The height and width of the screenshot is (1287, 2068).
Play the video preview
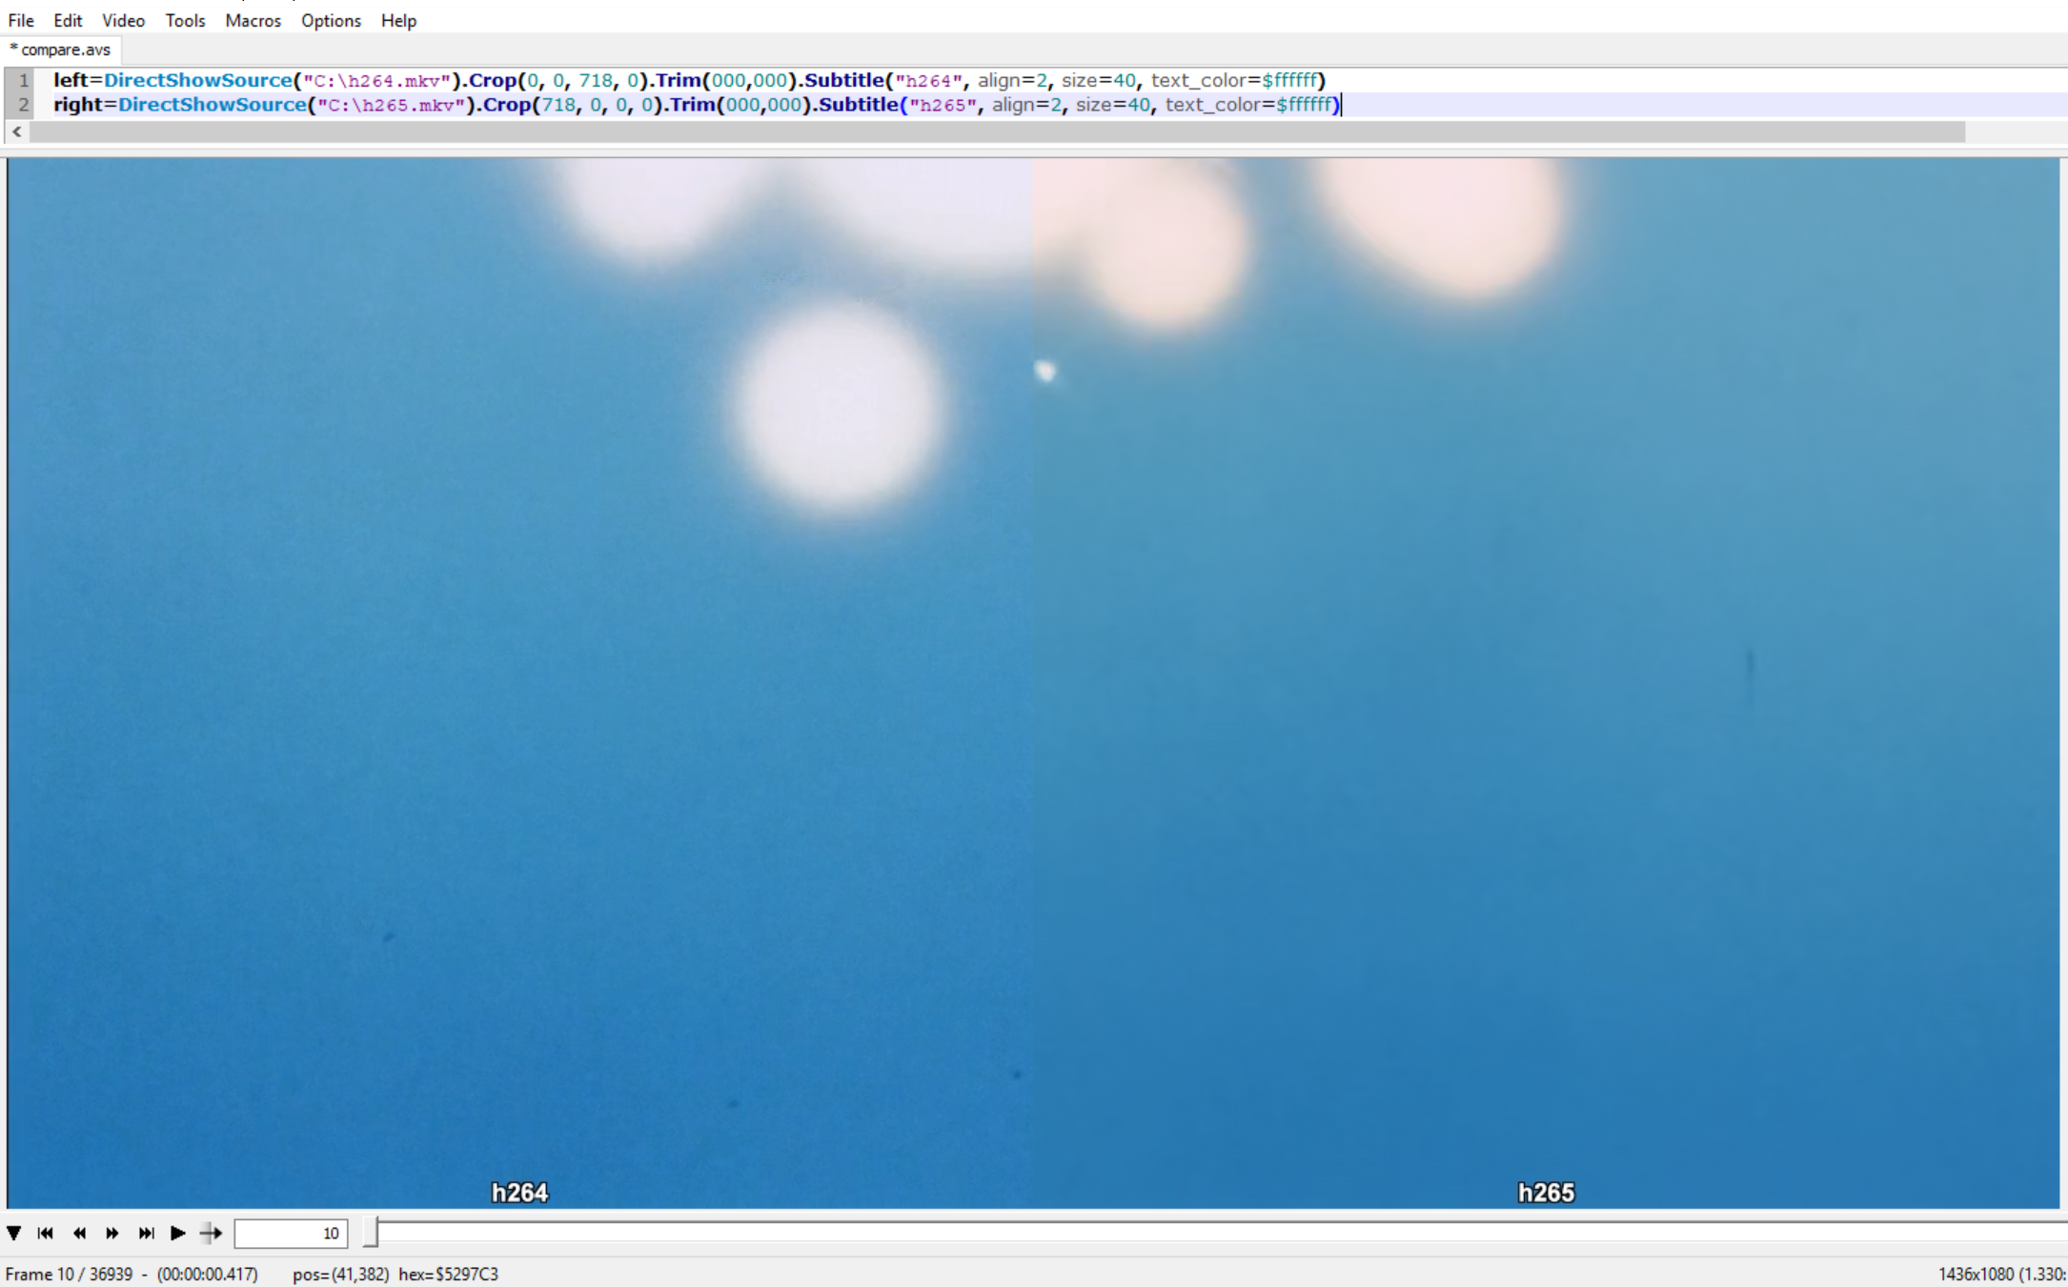coord(178,1233)
